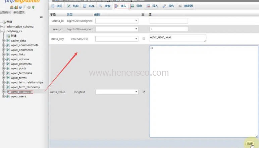Click the wpxx_links table icon
Screen dimensions: 259x148
pos(8,55)
